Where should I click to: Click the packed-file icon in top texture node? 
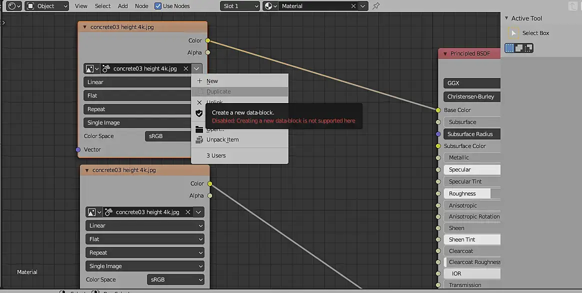click(106, 68)
